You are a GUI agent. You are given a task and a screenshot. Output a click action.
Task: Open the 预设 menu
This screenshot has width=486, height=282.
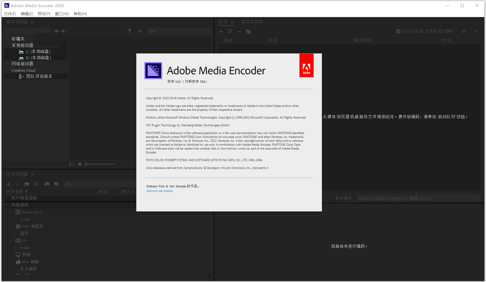tap(44, 14)
